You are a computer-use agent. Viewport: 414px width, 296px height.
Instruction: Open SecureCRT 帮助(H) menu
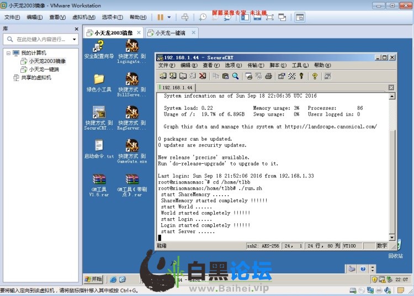click(x=322, y=65)
